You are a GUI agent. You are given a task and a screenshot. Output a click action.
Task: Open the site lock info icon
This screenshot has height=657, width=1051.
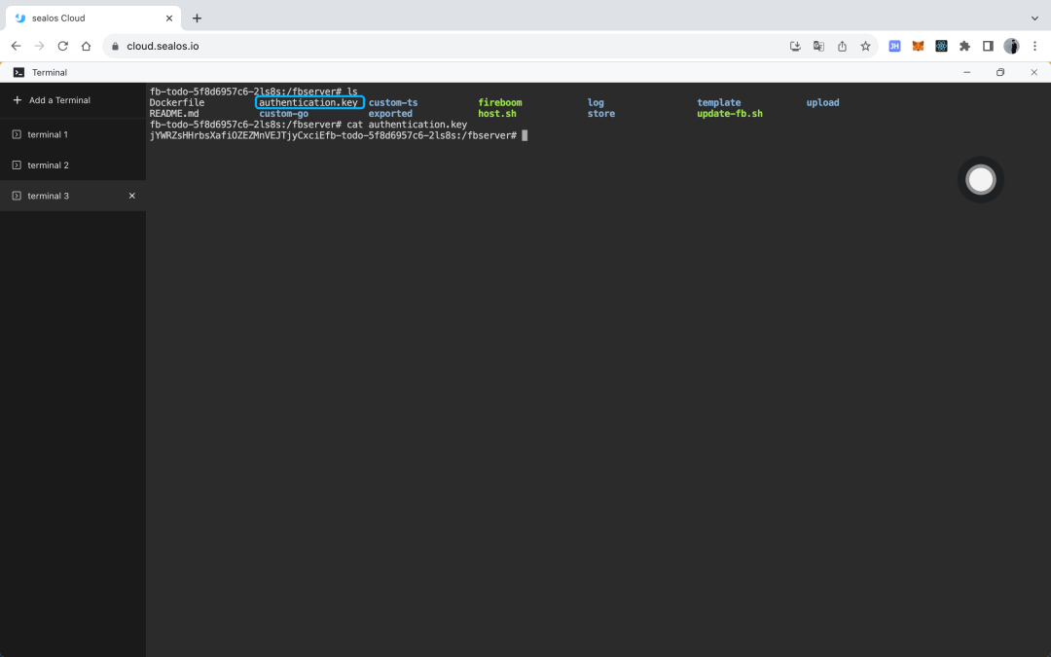(115, 47)
